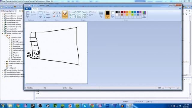
Task: Open the Eclipse File menu
Action: [1, 4]
